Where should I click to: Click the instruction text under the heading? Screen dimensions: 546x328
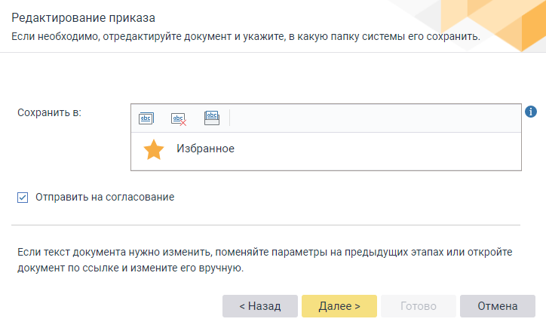tap(246, 36)
